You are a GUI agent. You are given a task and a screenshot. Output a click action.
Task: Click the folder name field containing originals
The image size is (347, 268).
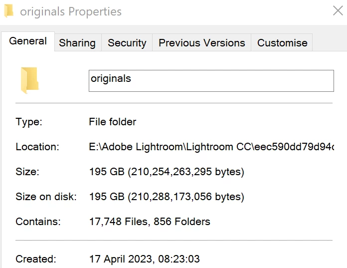click(x=211, y=81)
